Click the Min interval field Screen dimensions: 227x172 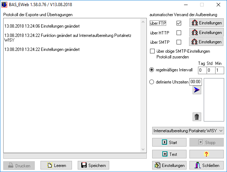[x=219, y=71]
